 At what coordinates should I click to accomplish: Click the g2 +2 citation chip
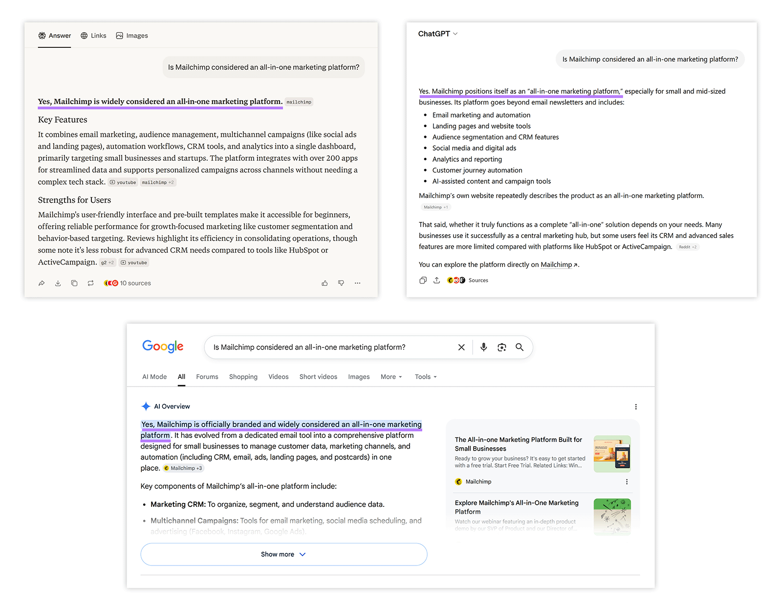coord(108,262)
